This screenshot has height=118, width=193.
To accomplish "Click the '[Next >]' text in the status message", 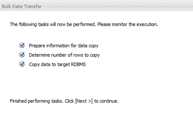I will coord(84,101).
